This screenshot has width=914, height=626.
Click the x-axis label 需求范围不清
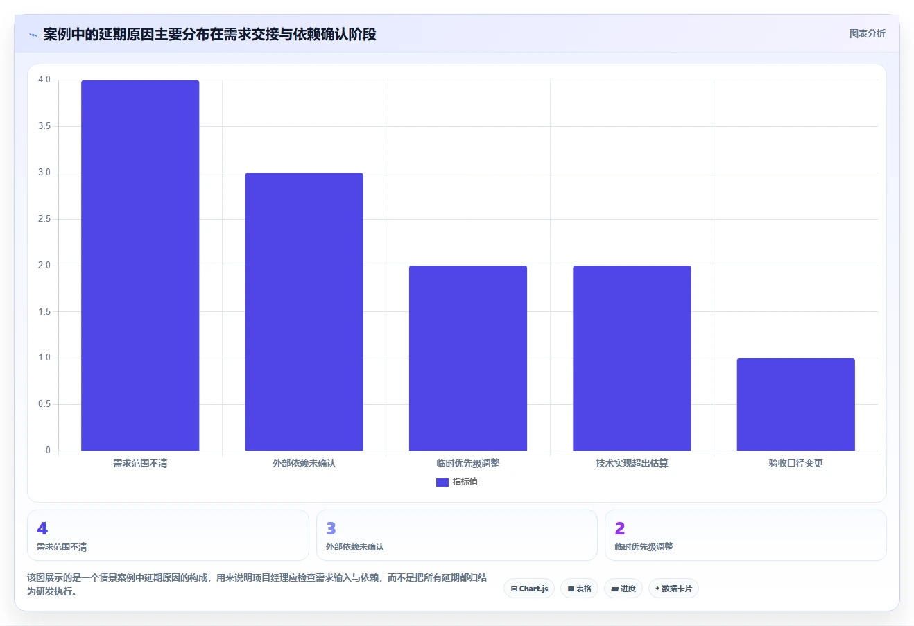coord(140,463)
